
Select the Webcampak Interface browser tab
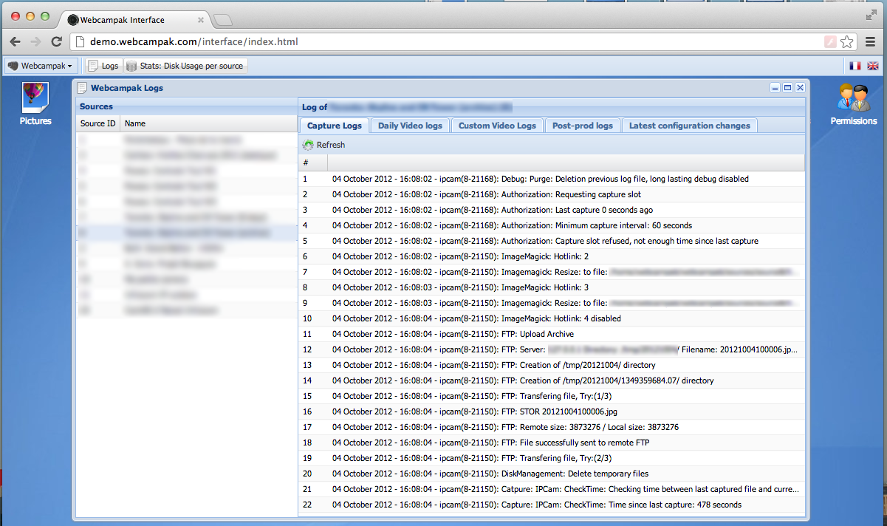[134, 20]
